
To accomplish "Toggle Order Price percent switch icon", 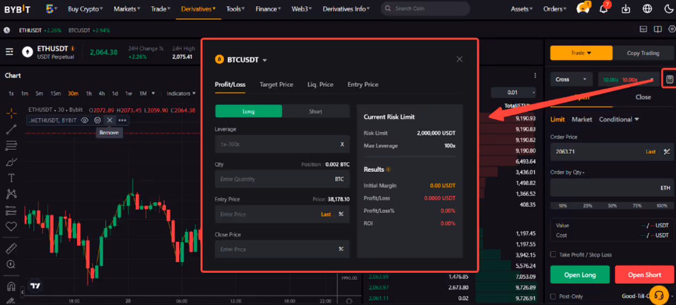I will coord(666,151).
